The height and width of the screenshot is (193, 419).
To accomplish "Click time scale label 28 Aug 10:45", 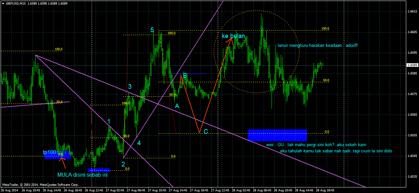I will click(x=284, y=190).
